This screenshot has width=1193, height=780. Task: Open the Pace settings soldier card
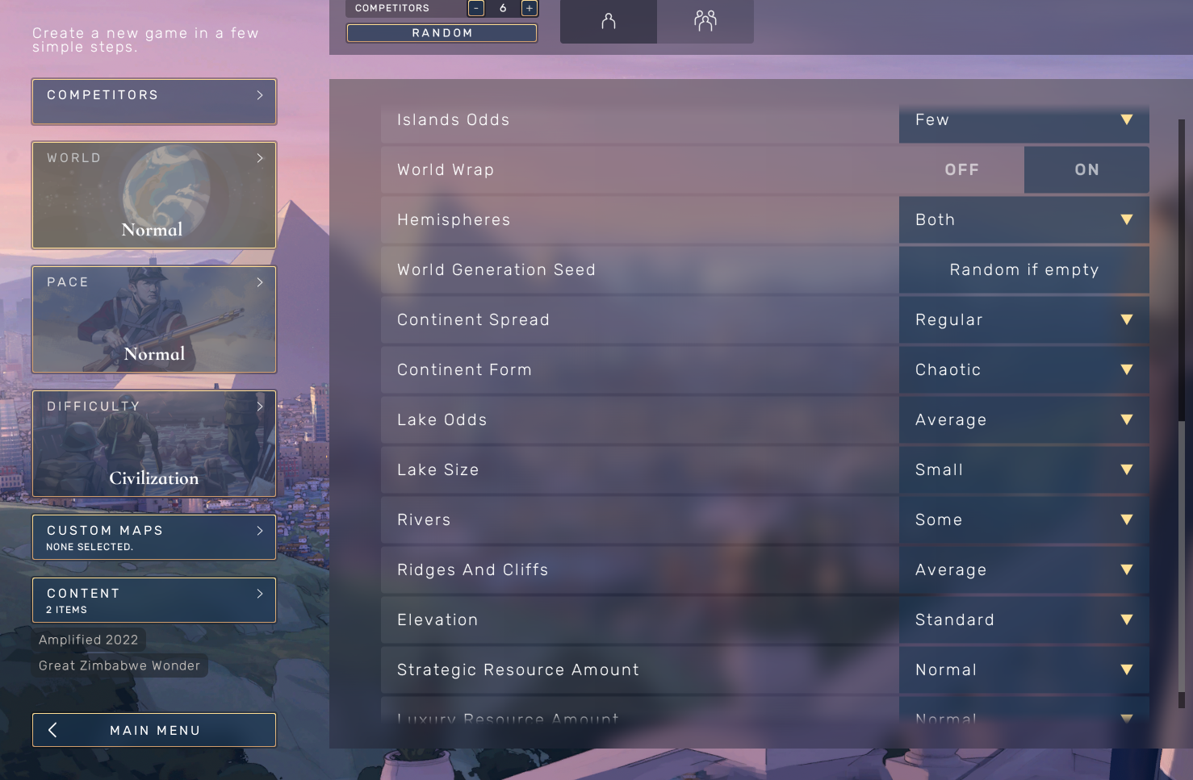pos(154,319)
